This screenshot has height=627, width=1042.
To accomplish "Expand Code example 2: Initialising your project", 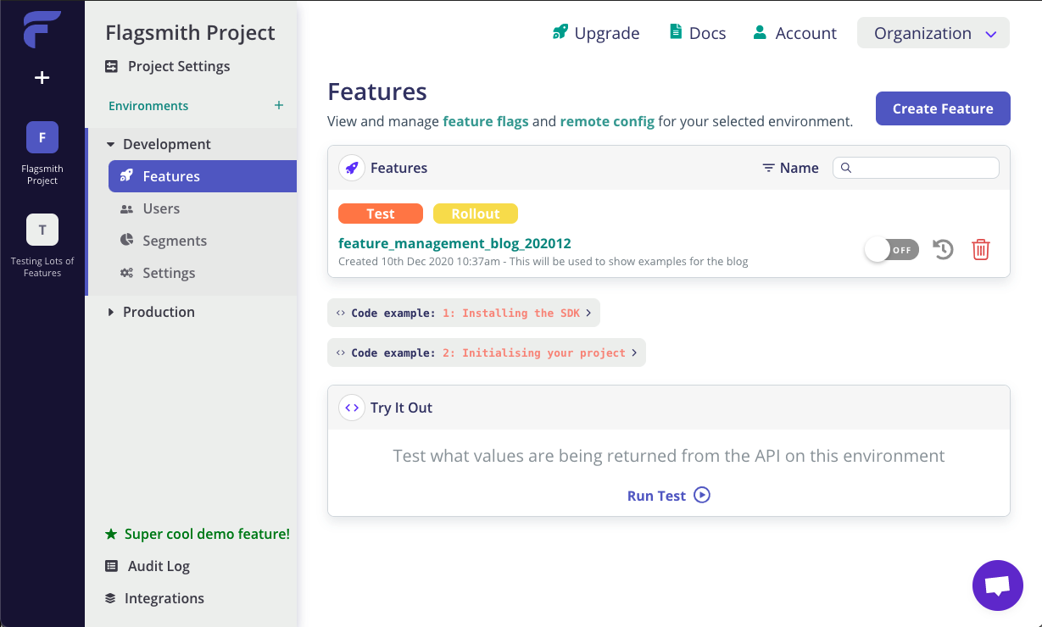I will pos(487,353).
